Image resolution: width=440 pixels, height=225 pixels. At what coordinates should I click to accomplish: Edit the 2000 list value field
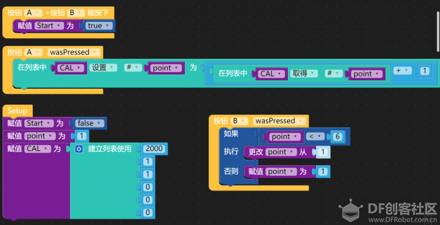pyautogui.click(x=154, y=149)
